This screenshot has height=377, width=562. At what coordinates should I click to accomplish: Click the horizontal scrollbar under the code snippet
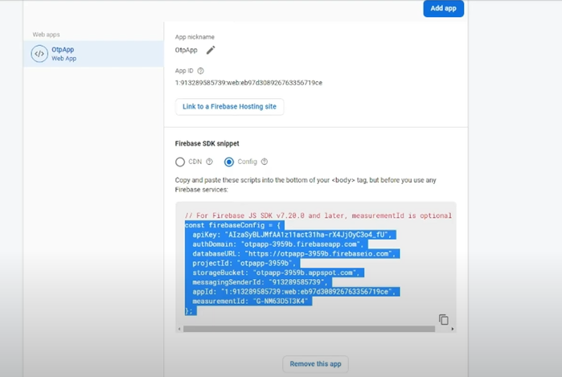pos(306,329)
